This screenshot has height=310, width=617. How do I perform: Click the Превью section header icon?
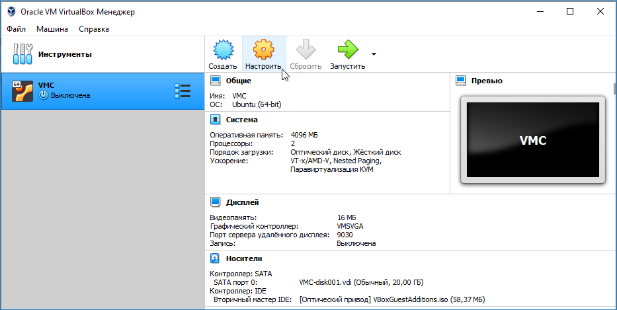(x=461, y=81)
